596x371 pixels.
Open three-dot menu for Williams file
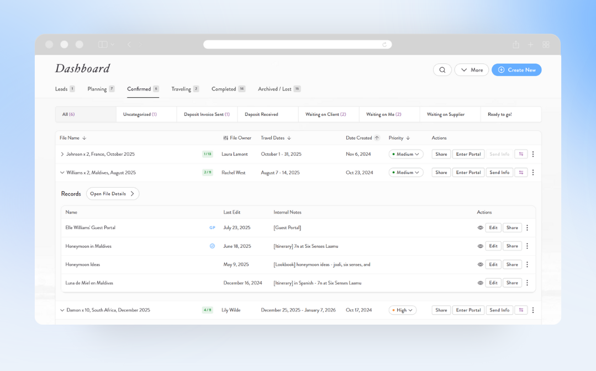click(533, 172)
